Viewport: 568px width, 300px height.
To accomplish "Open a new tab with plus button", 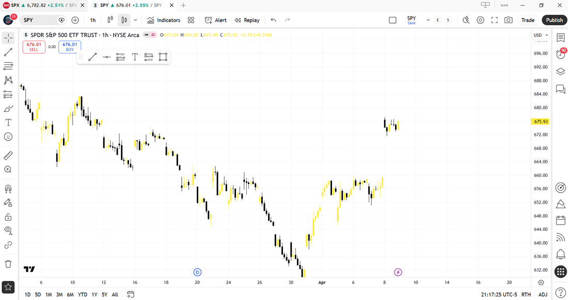I will click(x=183, y=6).
